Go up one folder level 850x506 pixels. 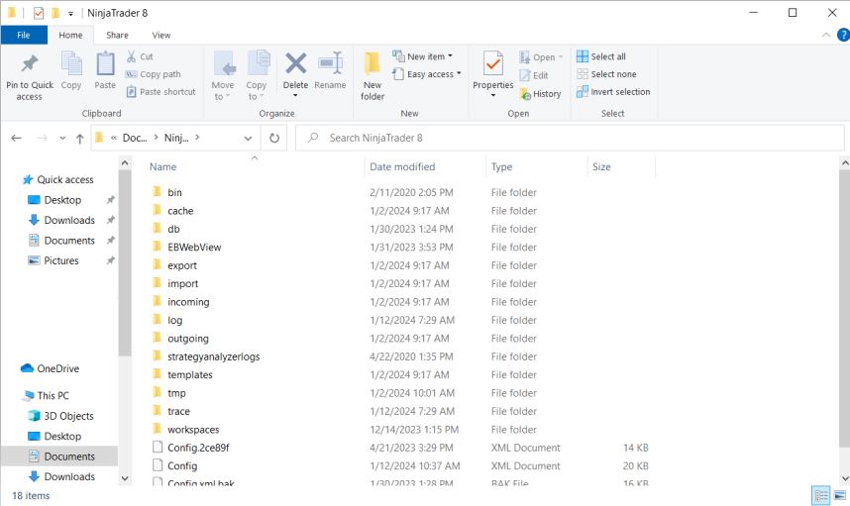click(x=79, y=139)
